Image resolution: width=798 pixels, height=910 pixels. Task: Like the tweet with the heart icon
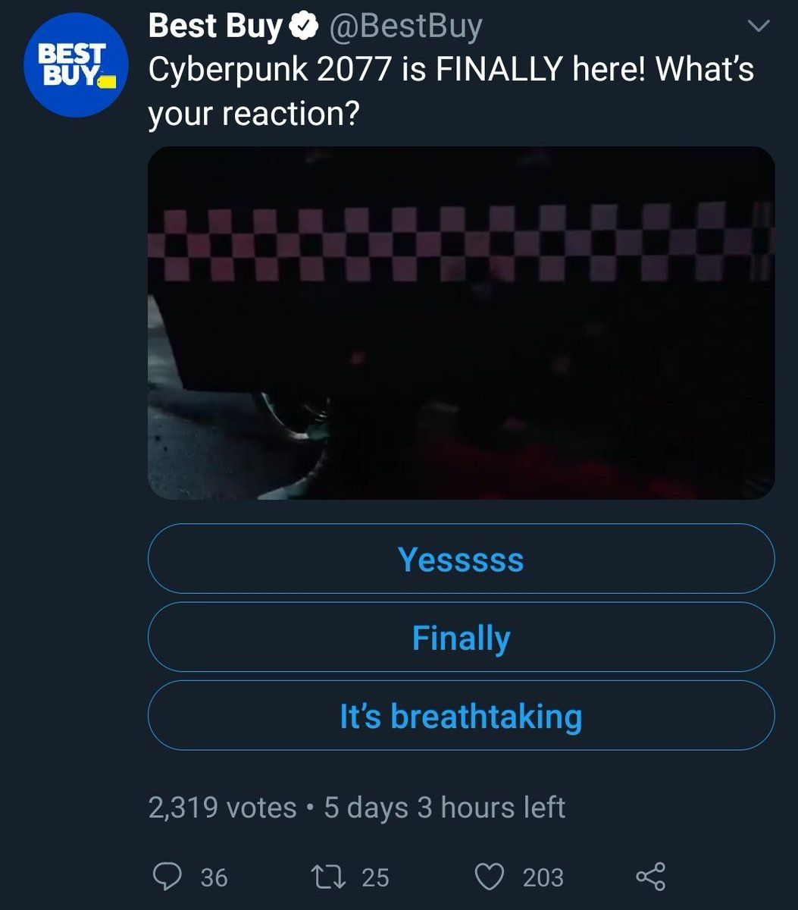490,877
